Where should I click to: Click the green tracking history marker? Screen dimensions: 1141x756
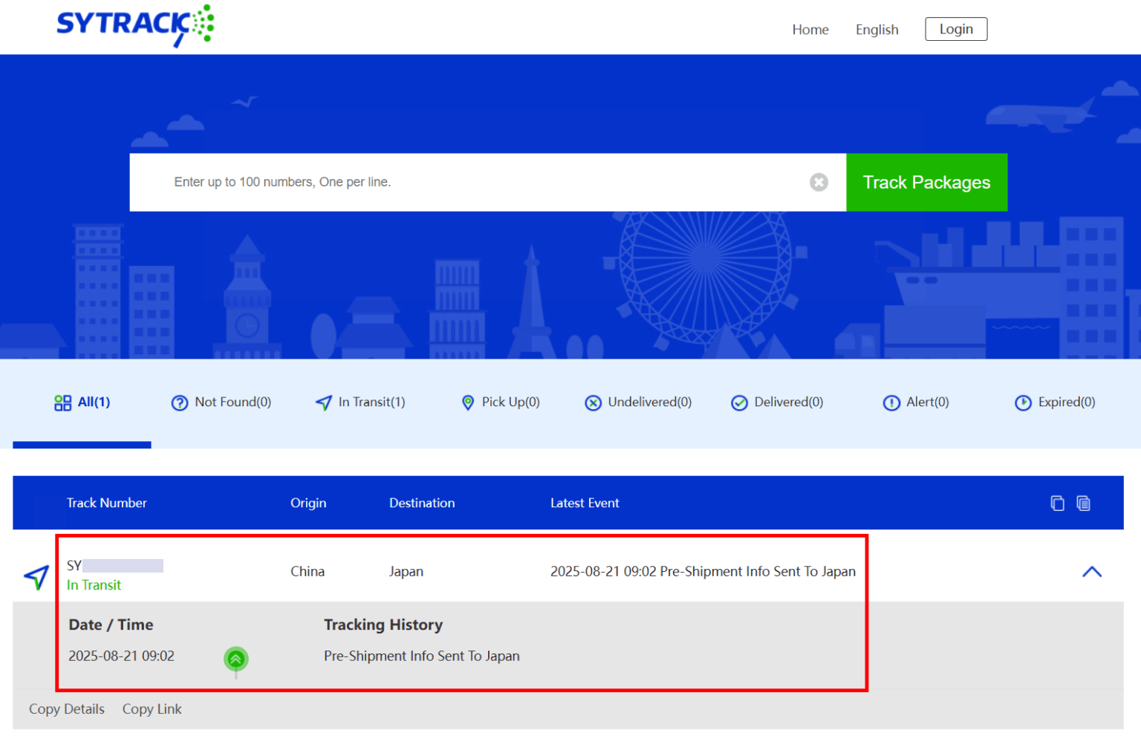coord(235,659)
